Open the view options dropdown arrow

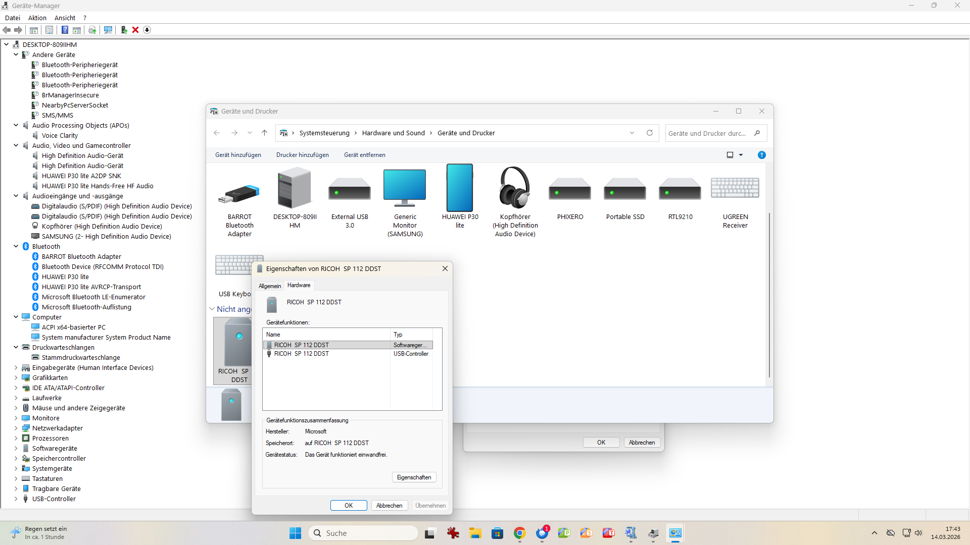(741, 155)
